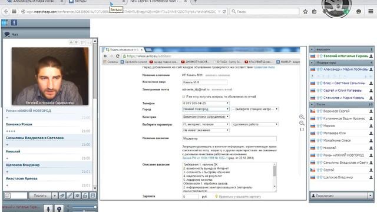Collapse the Гости group in participants list
Image resolution: width=377 pixels, height=212 pixels.
pos(312,105)
